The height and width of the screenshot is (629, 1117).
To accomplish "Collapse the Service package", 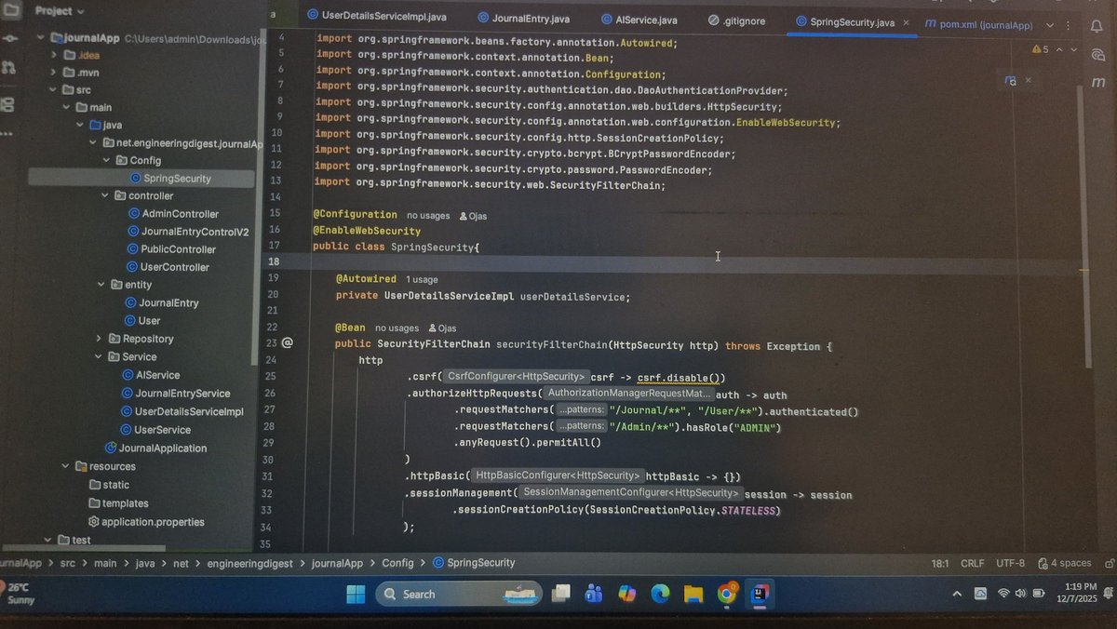I will [99, 356].
